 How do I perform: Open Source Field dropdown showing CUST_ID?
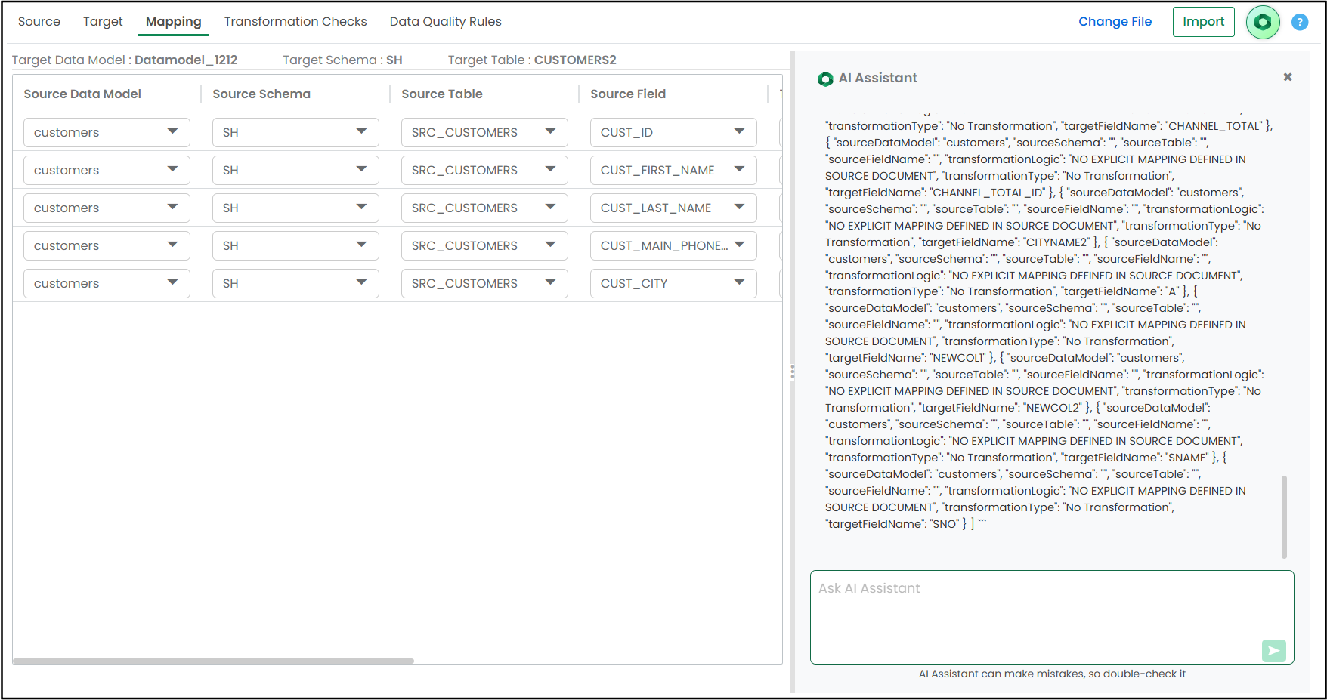pos(673,132)
